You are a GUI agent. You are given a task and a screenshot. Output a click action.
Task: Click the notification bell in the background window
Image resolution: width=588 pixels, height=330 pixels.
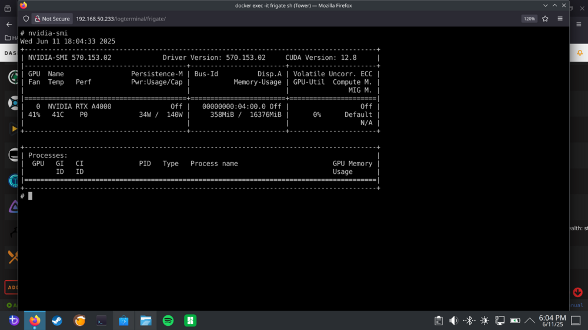click(x=580, y=53)
